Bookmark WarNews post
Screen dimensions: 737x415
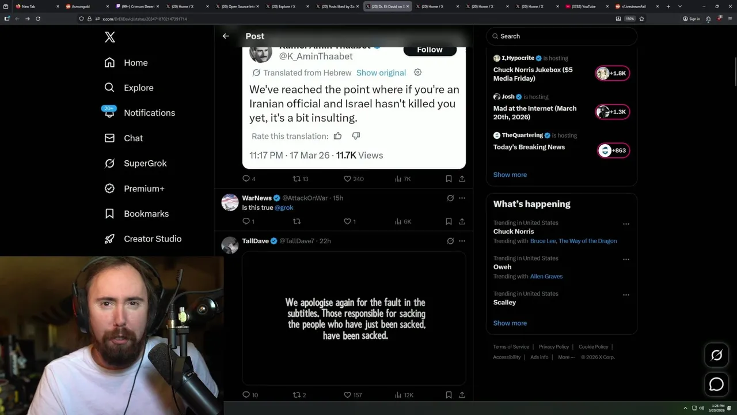click(449, 221)
